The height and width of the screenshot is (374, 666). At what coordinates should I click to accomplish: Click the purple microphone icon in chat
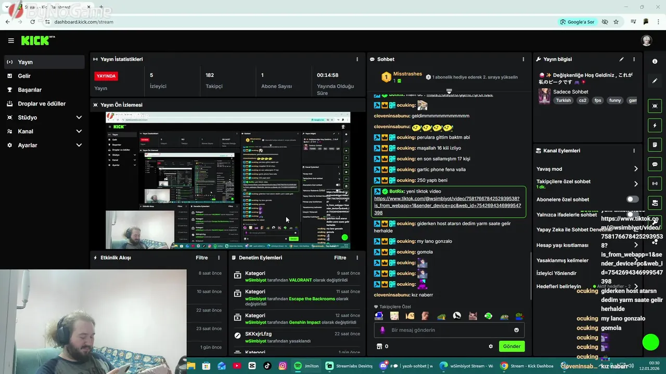pos(382,330)
